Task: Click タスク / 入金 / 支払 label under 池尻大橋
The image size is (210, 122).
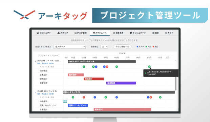Action: (47, 67)
